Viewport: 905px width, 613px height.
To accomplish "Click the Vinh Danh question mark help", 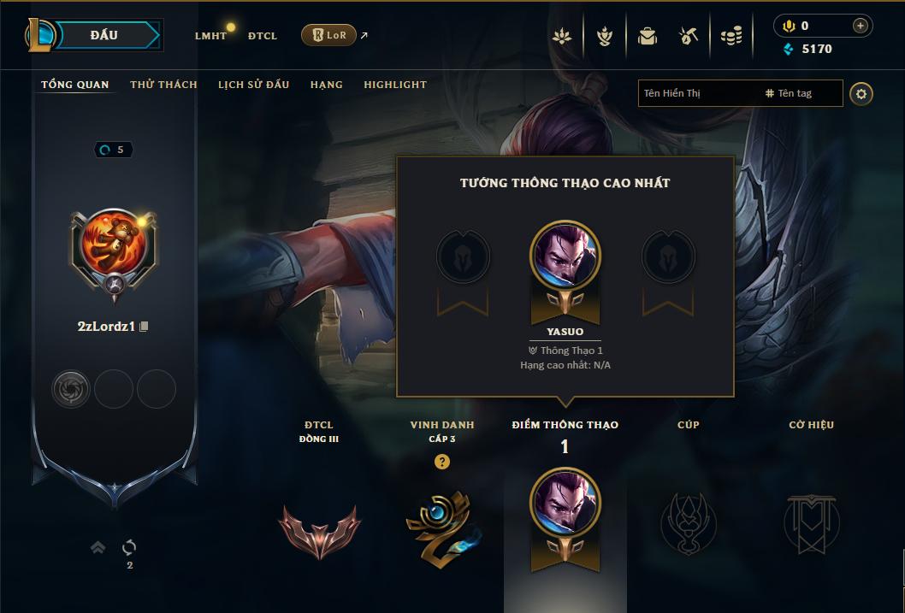I will [442, 462].
